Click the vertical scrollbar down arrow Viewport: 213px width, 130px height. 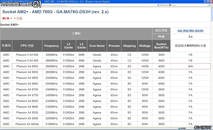(x=212, y=126)
